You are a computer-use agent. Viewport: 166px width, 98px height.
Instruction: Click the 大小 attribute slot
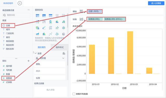[x=50, y=71]
